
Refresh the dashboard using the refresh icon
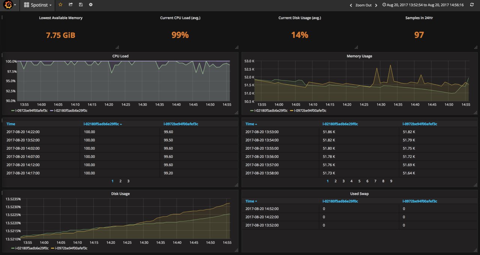(x=472, y=5)
